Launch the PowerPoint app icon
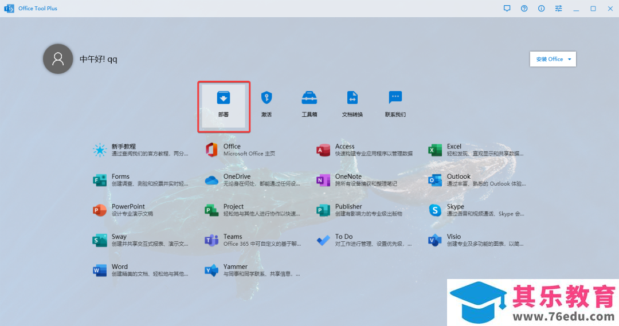 (x=100, y=210)
